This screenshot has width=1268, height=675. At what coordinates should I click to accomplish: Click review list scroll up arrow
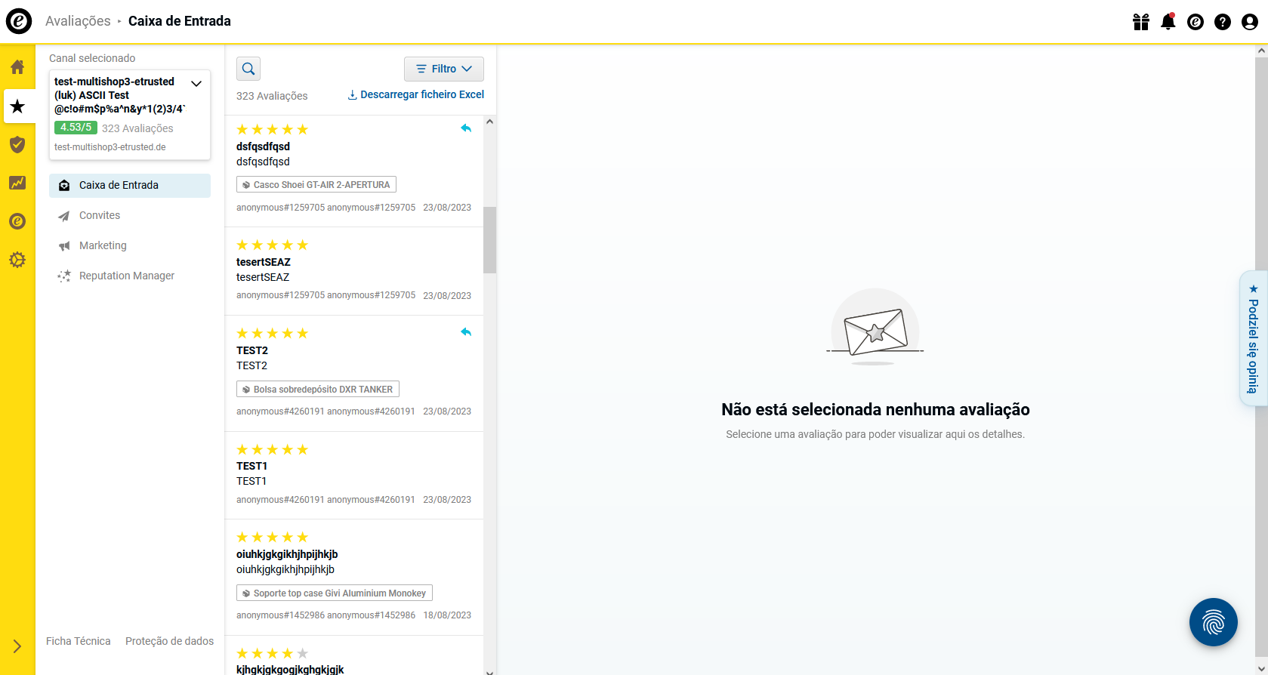click(x=490, y=122)
